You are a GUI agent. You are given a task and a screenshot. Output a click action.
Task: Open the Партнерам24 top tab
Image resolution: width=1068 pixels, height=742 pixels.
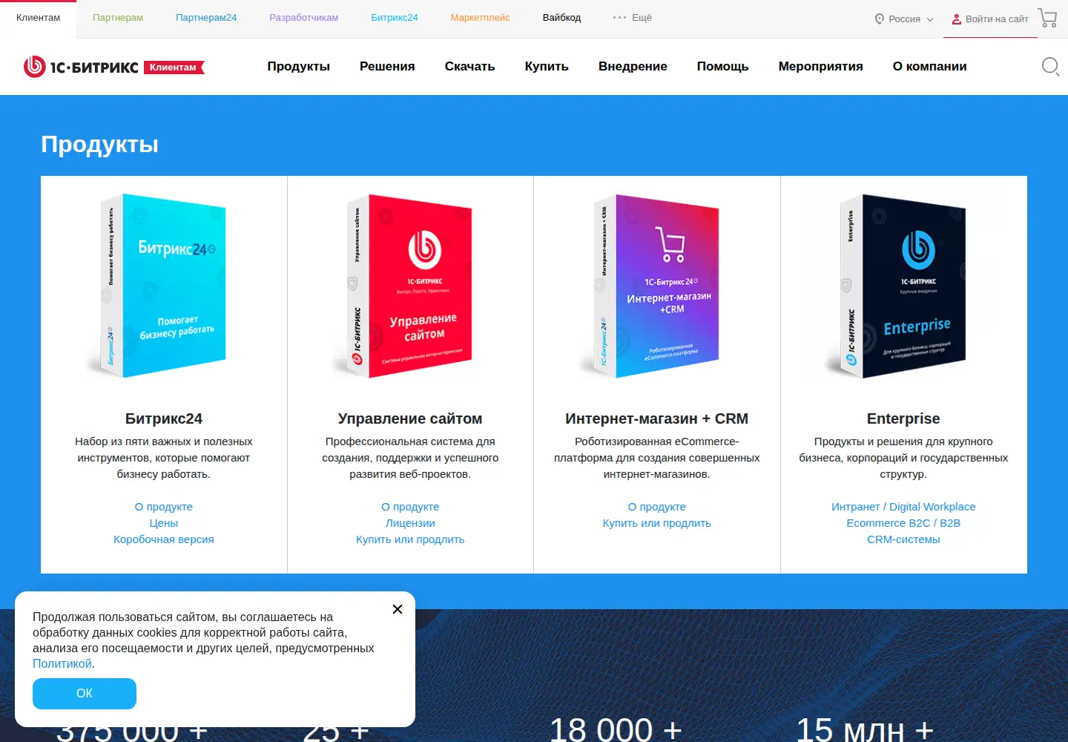tap(206, 18)
